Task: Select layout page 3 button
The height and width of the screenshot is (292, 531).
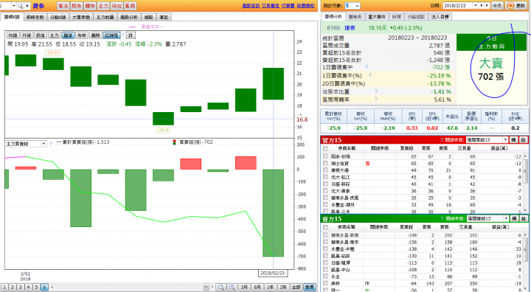Action: [21, 287]
